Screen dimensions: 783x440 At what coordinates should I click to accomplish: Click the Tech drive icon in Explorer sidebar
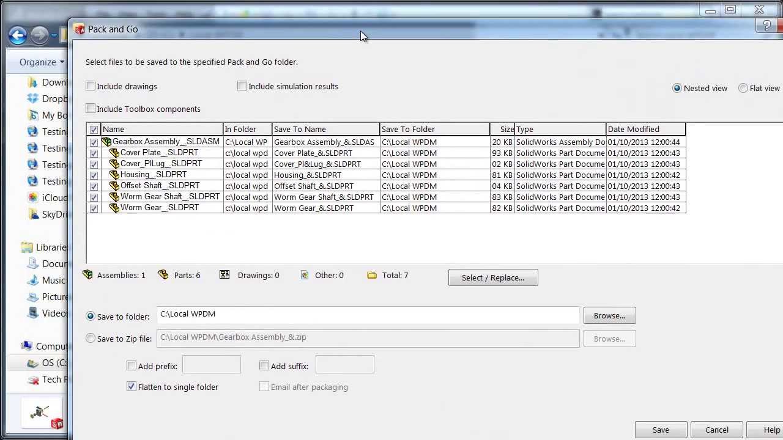coord(33,379)
